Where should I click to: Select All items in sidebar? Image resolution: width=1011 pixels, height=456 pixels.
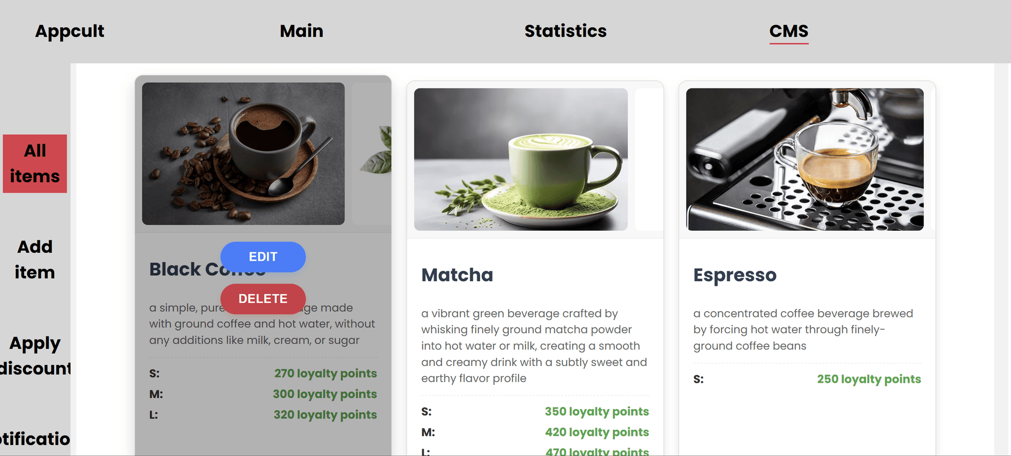pyautogui.click(x=35, y=163)
